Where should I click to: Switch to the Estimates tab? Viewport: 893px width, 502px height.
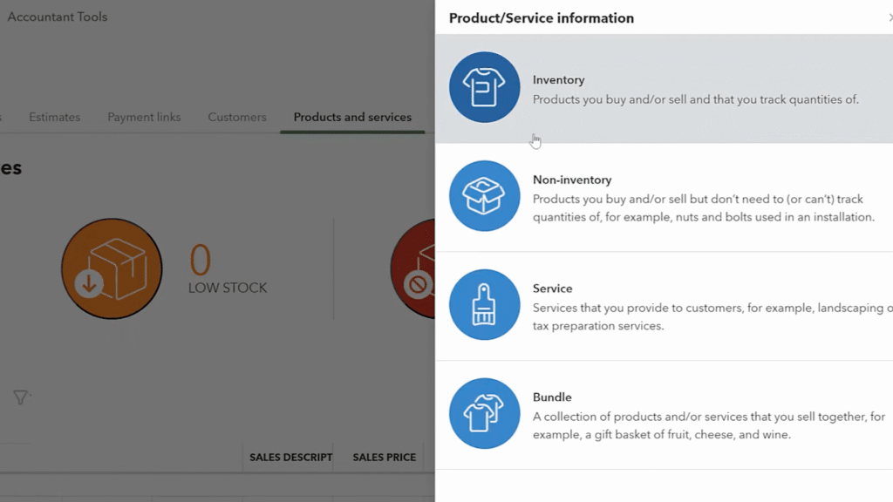coord(54,117)
